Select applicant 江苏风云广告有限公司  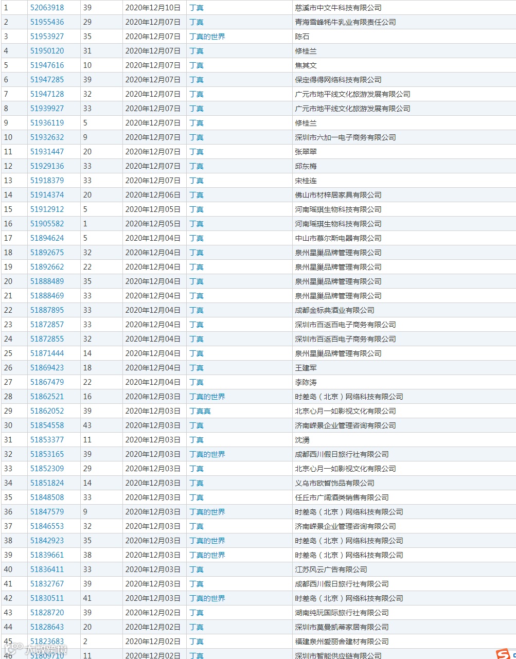pos(331,569)
